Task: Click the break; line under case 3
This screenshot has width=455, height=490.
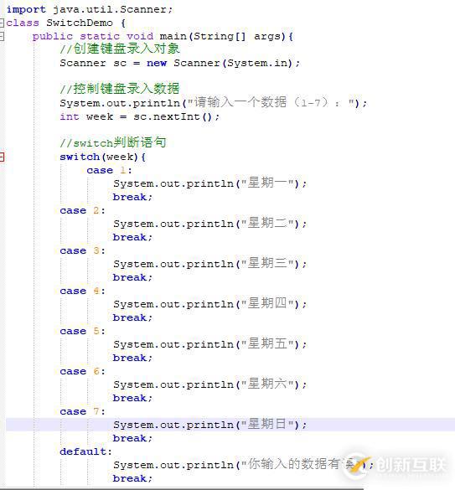Action: point(132,277)
